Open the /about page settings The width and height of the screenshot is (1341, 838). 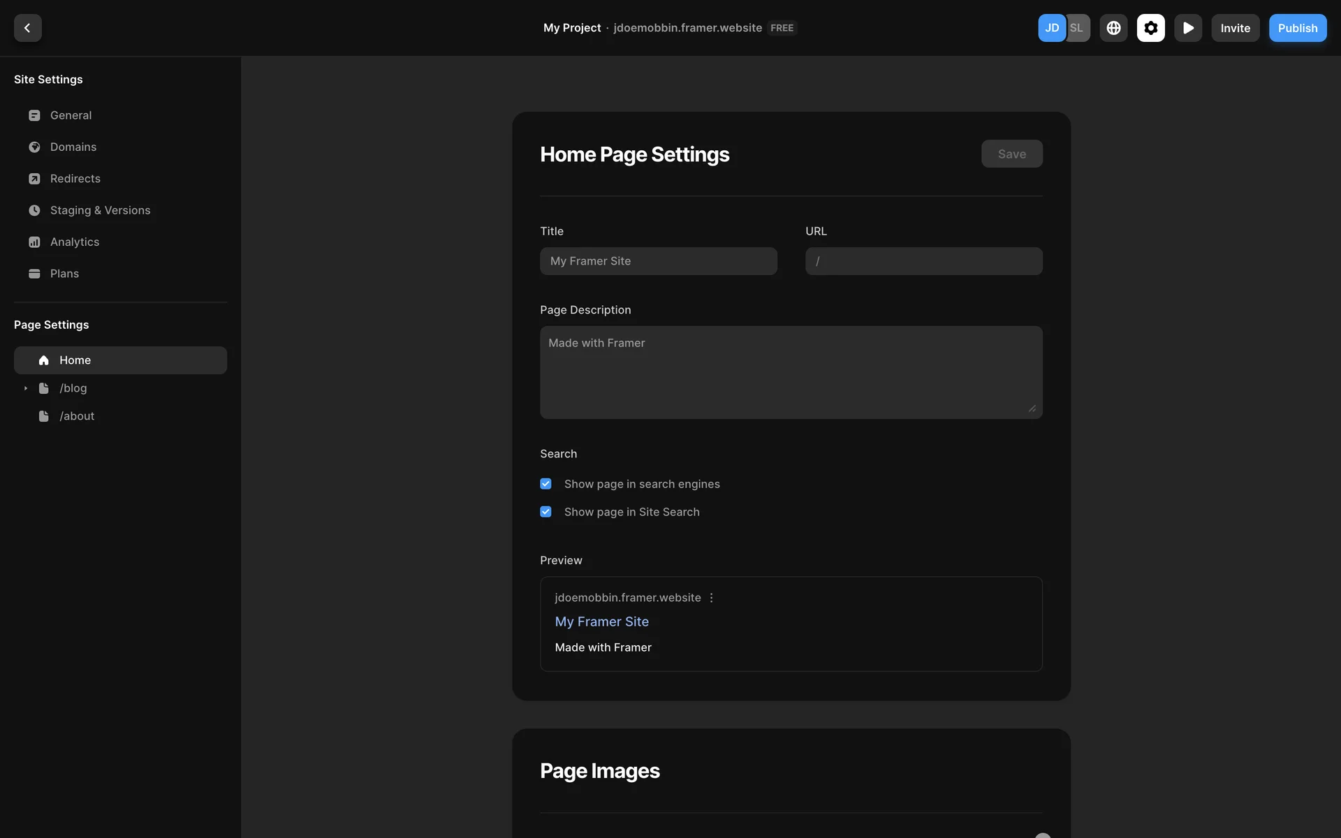pyautogui.click(x=77, y=416)
